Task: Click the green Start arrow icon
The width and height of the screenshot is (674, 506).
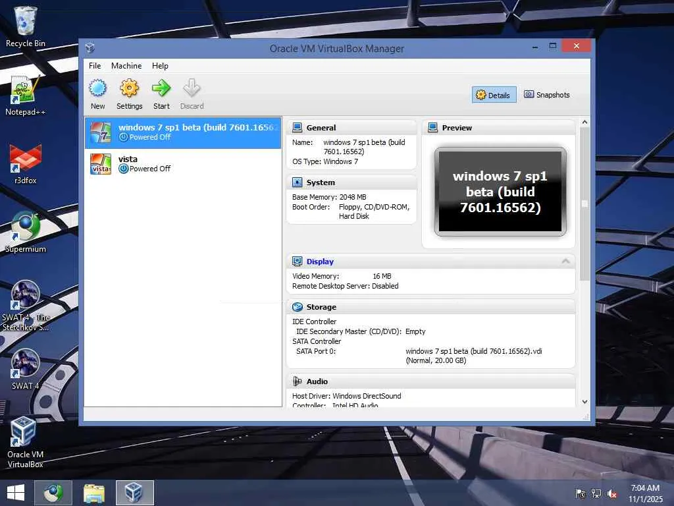Action: point(161,88)
